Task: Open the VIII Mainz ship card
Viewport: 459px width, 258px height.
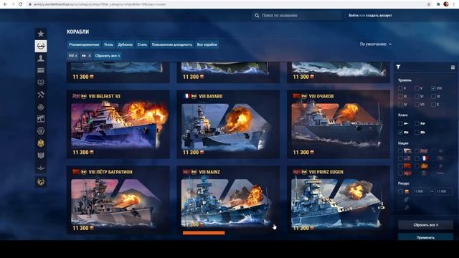Action: (228, 200)
